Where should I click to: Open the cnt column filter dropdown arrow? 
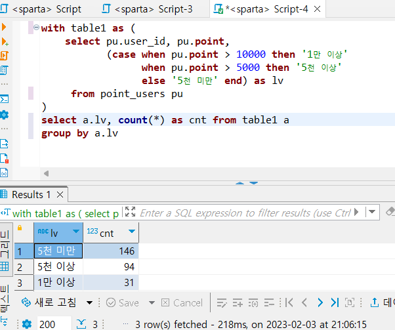tap(132, 231)
